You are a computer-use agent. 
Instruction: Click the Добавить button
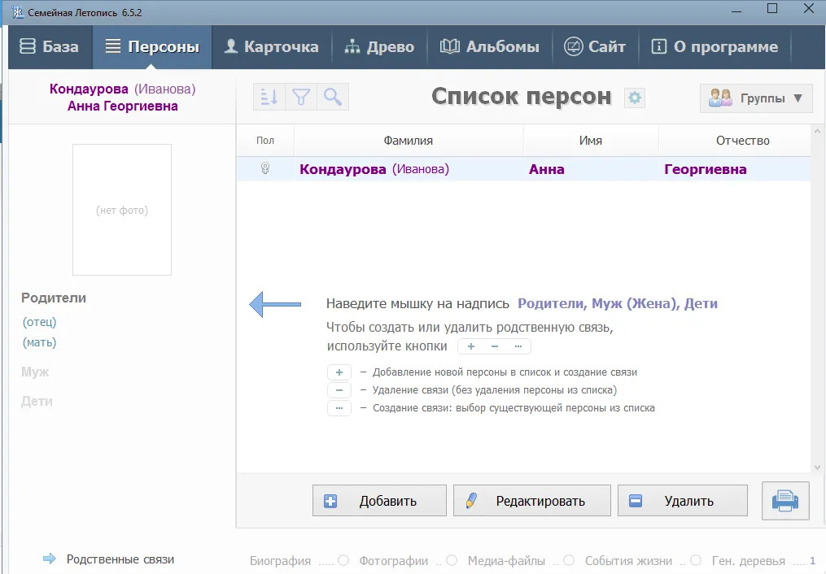[x=379, y=500]
